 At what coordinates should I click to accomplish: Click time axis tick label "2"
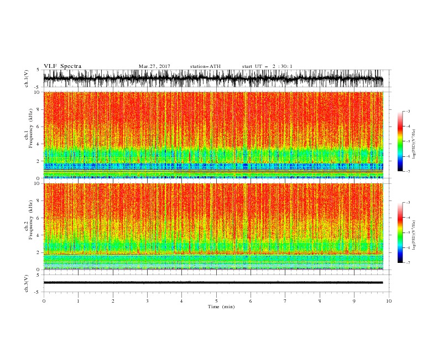click(x=113, y=301)
